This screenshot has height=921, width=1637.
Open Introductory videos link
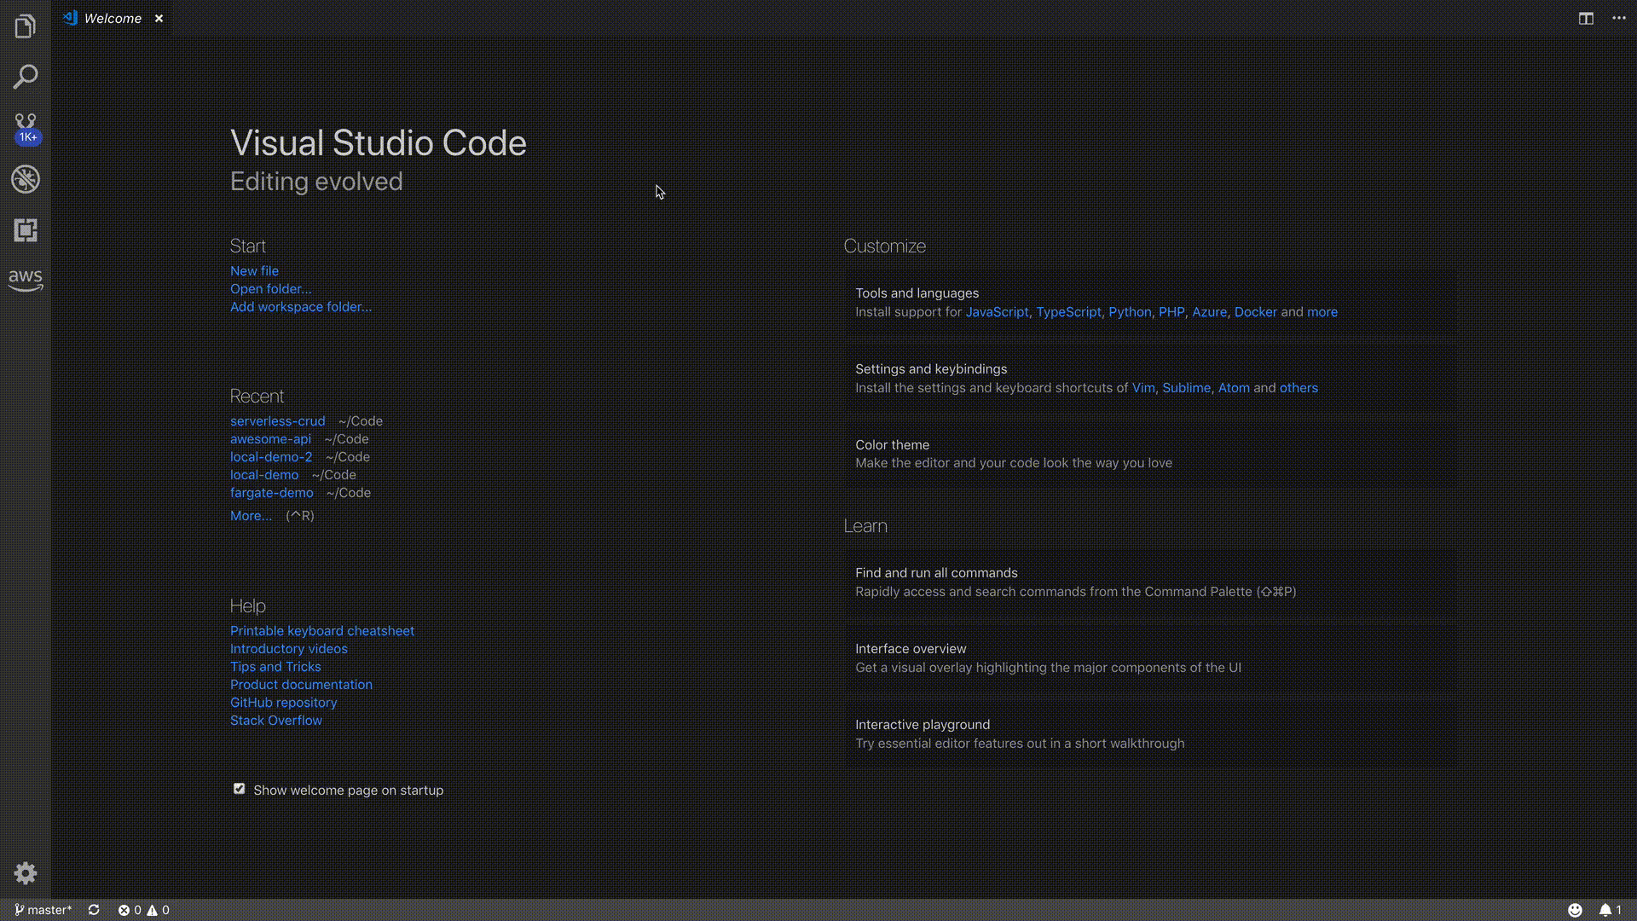(x=289, y=648)
